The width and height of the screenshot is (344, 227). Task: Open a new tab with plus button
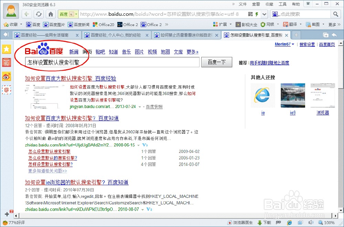coord(296,35)
